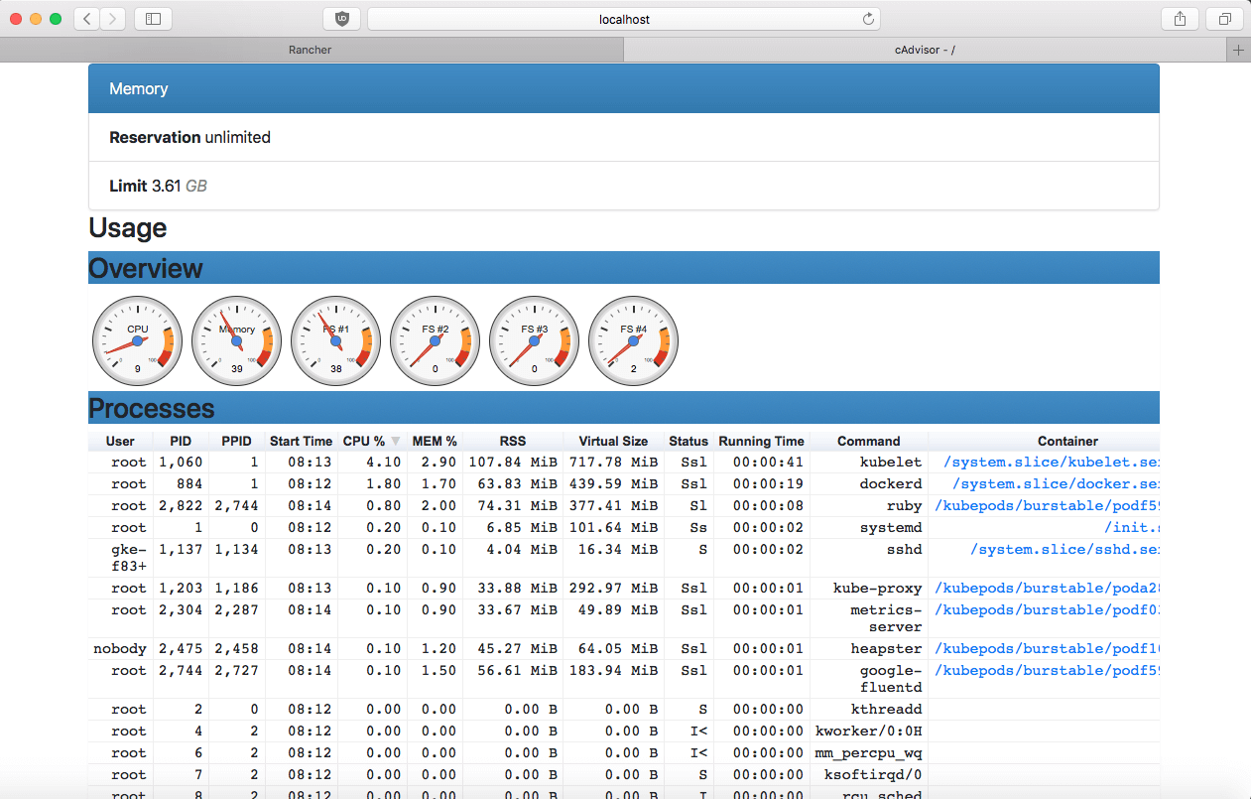
Task: Click the Memory usage gauge
Action: point(236,340)
